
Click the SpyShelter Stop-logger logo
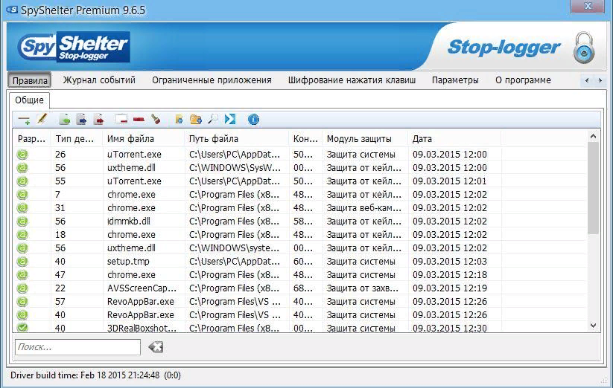74,47
